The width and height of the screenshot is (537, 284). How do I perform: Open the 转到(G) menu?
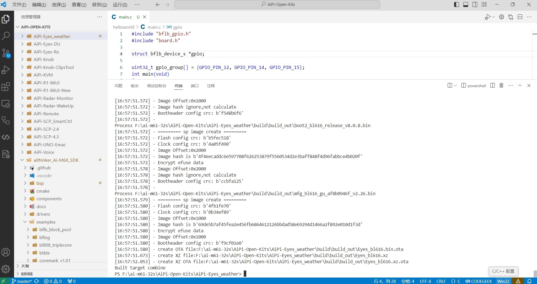[x=100, y=4]
